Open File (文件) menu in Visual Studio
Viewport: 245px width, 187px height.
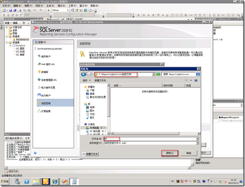point(6,6)
